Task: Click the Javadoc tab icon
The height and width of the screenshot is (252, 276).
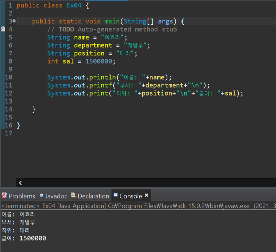Action: pos(41,195)
